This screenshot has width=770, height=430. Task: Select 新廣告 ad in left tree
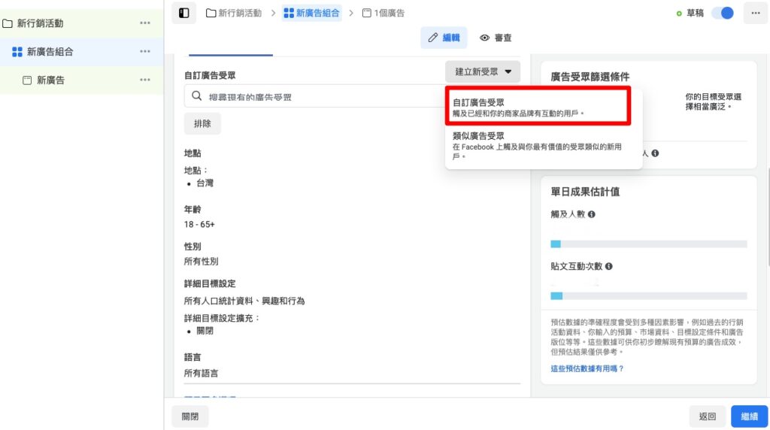tap(50, 80)
